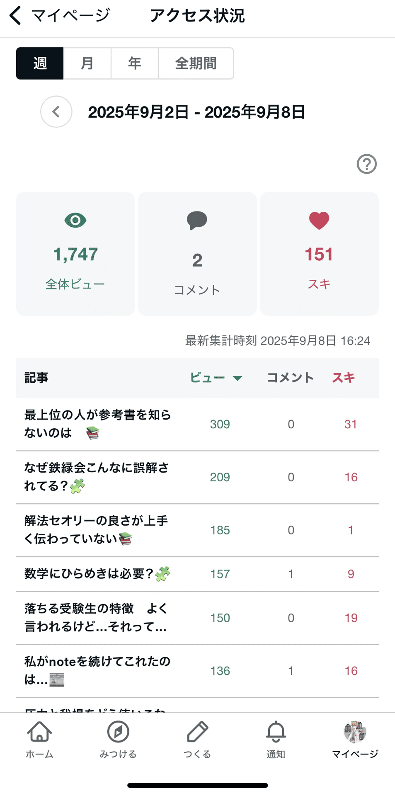
Task: Switch to 月 period tab
Action: click(87, 63)
